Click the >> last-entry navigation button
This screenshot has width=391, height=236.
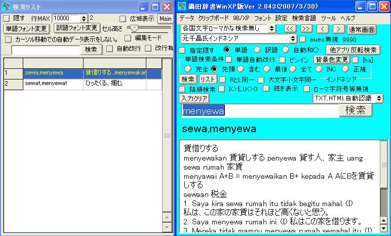(x=306, y=28)
